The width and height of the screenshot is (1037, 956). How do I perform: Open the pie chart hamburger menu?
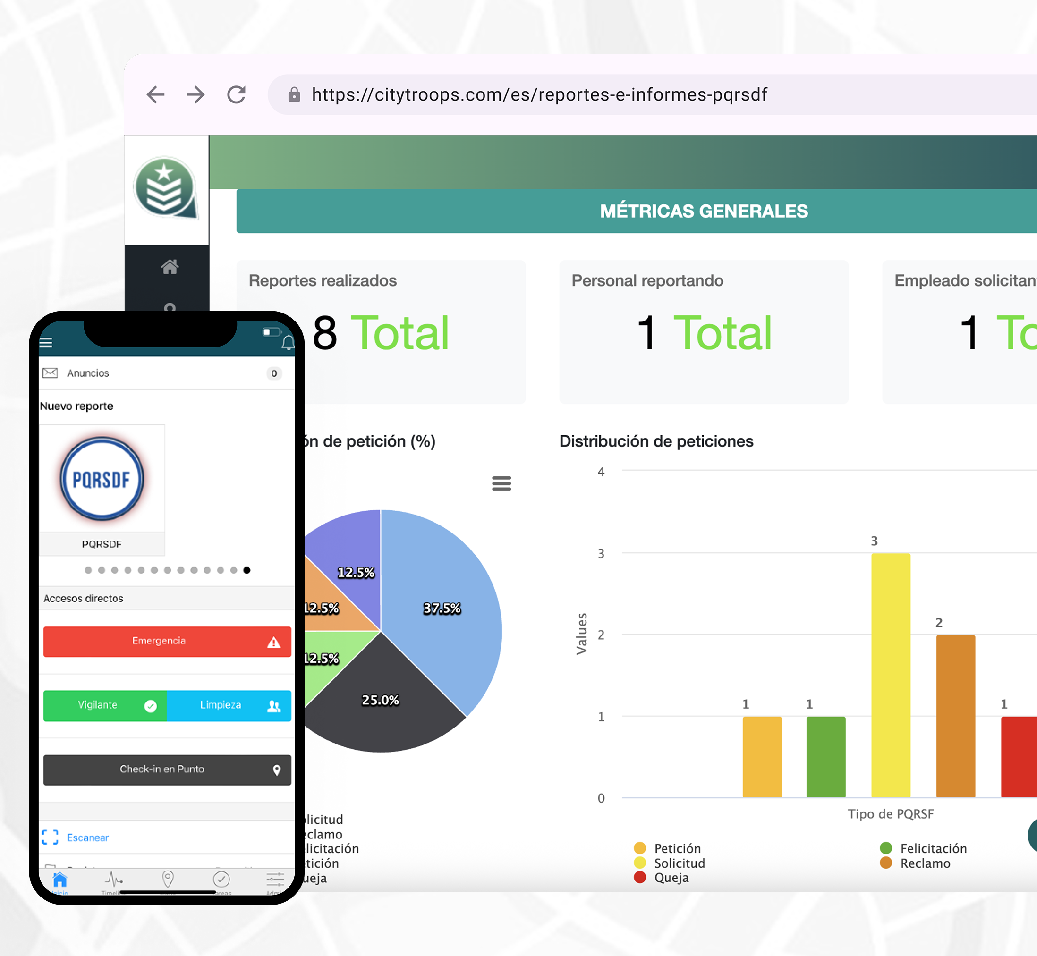pos(501,483)
